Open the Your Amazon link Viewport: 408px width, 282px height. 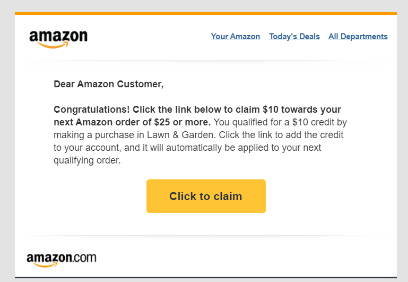click(x=236, y=37)
